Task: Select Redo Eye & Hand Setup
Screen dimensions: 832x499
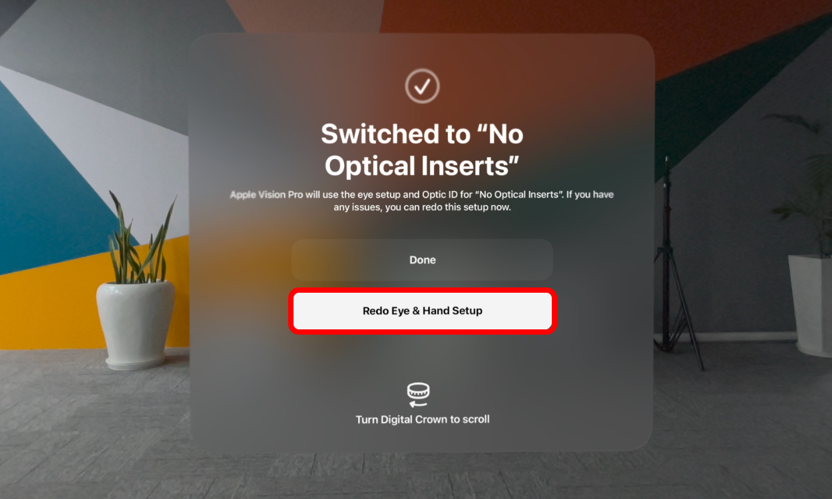Action: [422, 311]
